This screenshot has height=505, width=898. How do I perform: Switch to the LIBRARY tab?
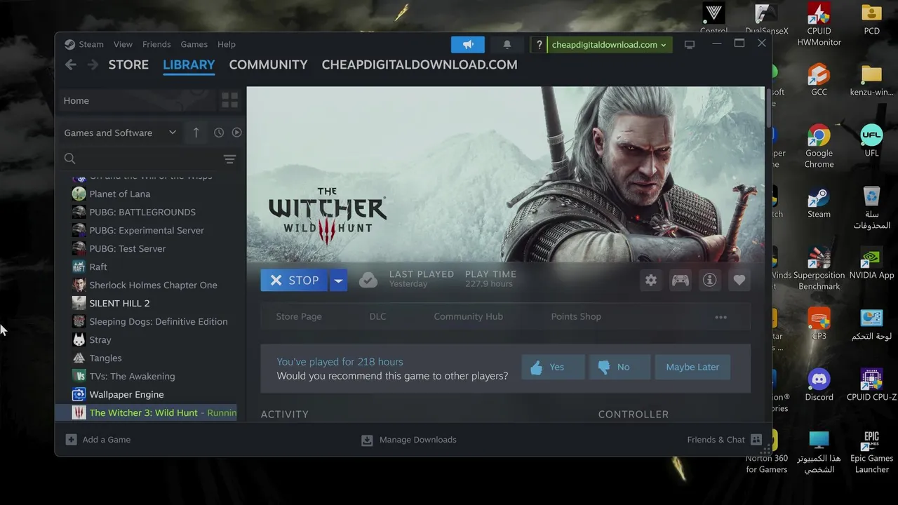189,65
